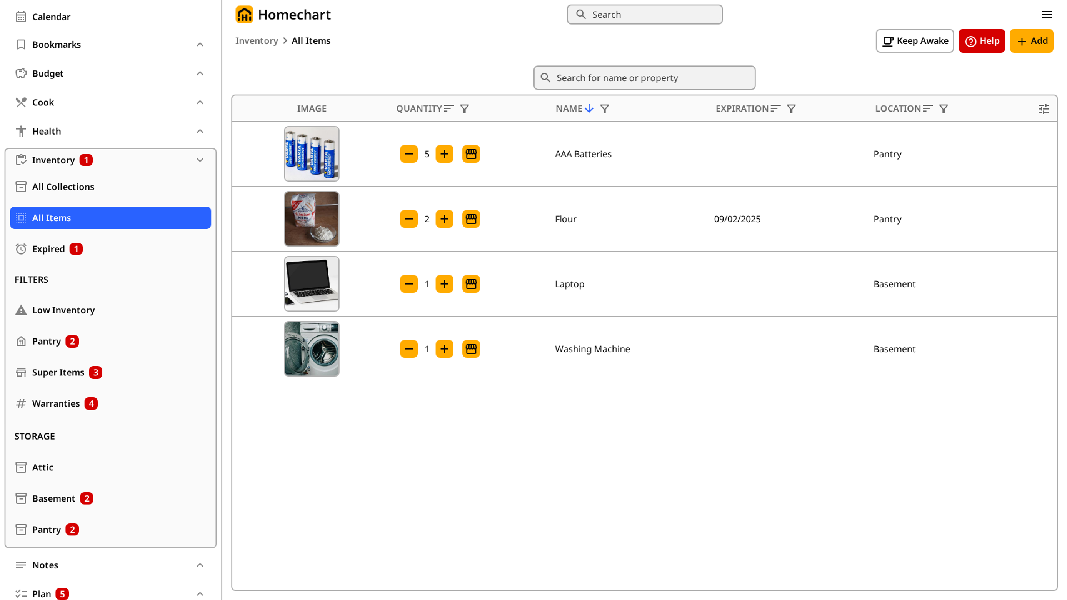Expand the Bookmarks sidebar section

(200, 44)
